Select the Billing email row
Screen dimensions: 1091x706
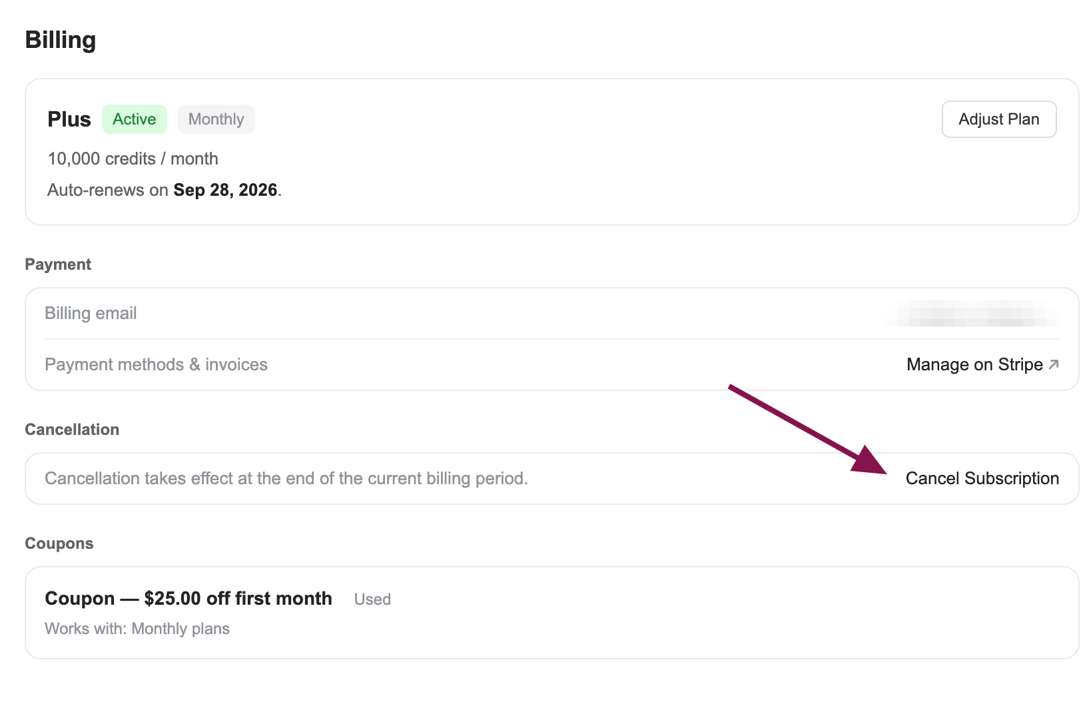(551, 313)
